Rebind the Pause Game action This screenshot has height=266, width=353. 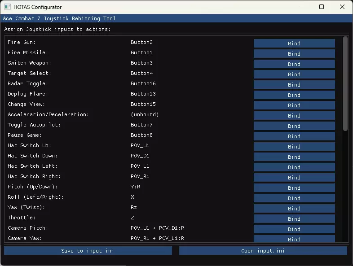(294, 136)
